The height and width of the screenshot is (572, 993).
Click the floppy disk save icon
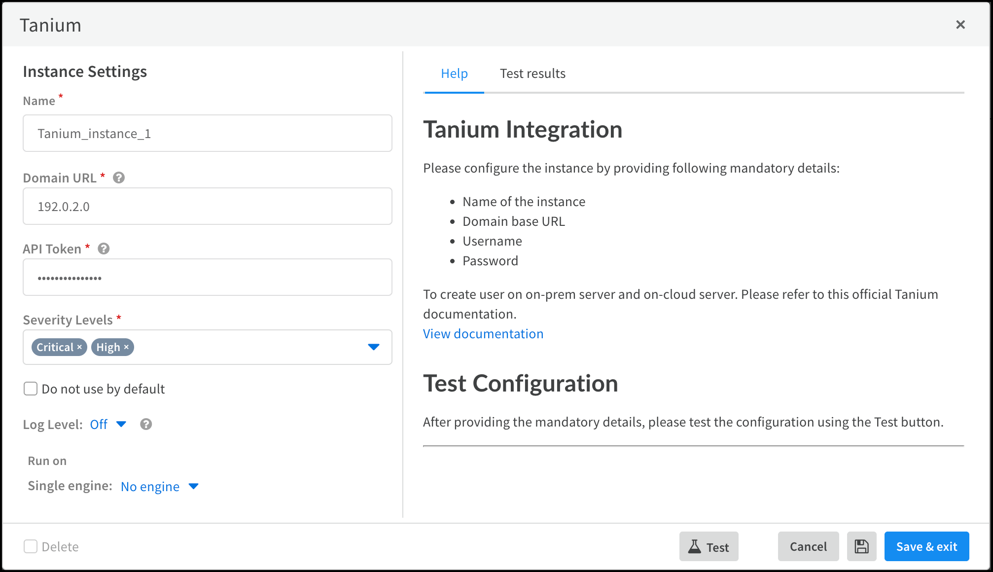click(861, 546)
